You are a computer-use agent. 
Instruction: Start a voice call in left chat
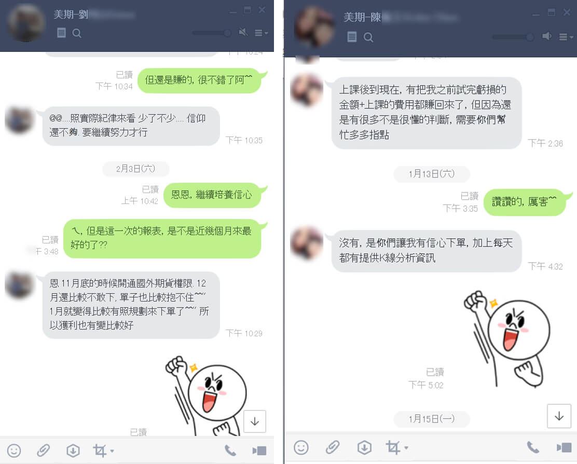tap(230, 451)
